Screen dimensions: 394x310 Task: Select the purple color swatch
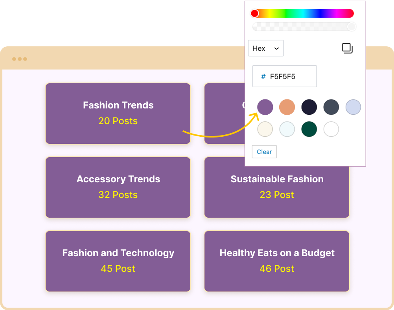[x=265, y=107]
